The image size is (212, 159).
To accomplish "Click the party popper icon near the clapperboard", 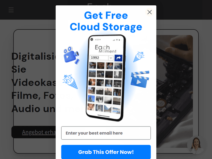I will pyautogui.click(x=139, y=56).
